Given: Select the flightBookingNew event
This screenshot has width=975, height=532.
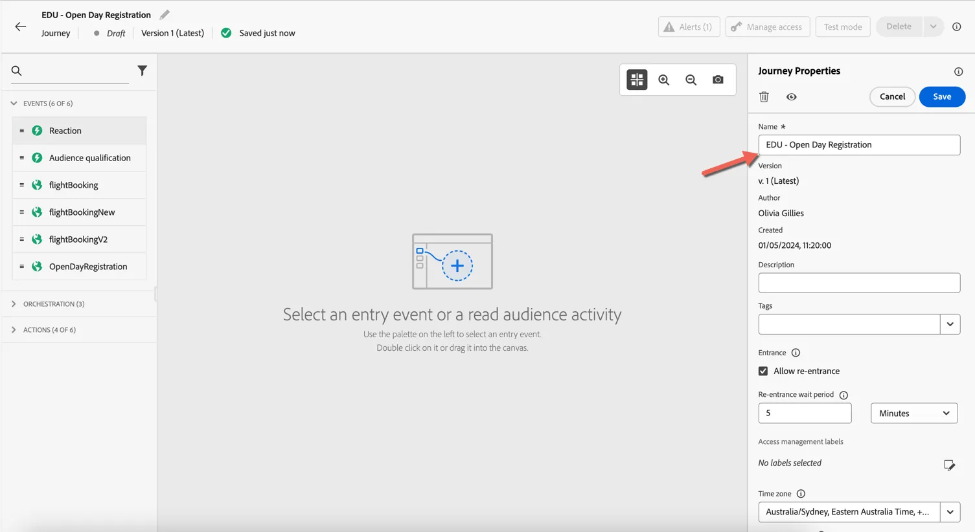Looking at the screenshot, I should point(79,212).
